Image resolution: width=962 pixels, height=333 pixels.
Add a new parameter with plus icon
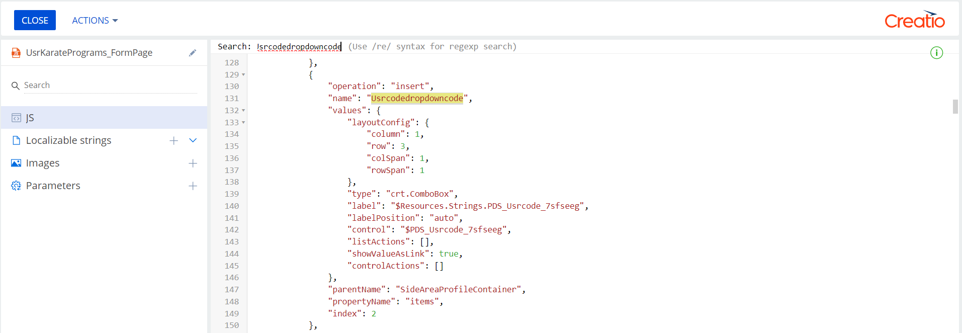(193, 186)
